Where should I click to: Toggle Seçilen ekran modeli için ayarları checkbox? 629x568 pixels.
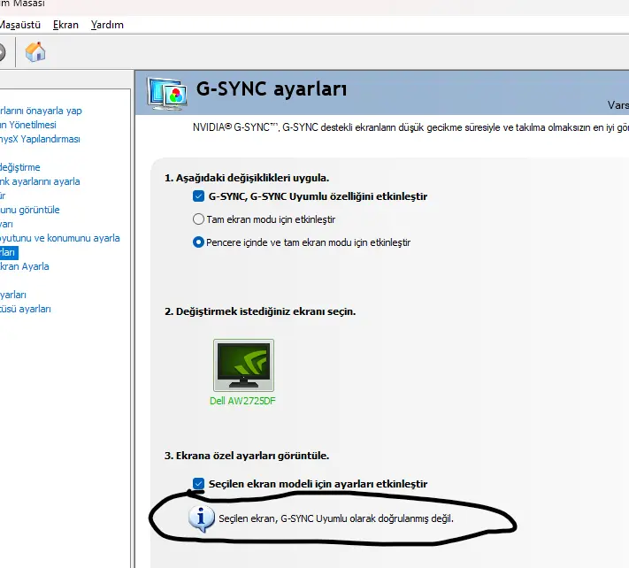[x=198, y=484]
